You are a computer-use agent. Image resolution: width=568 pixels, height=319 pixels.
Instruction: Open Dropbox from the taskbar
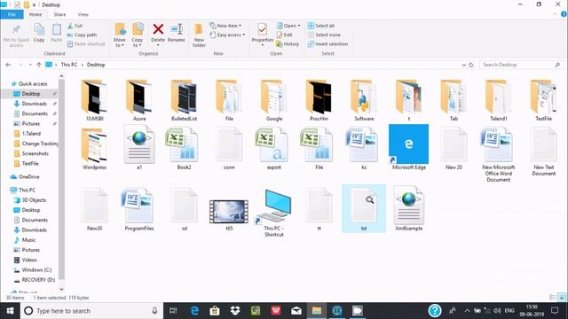(x=235, y=311)
